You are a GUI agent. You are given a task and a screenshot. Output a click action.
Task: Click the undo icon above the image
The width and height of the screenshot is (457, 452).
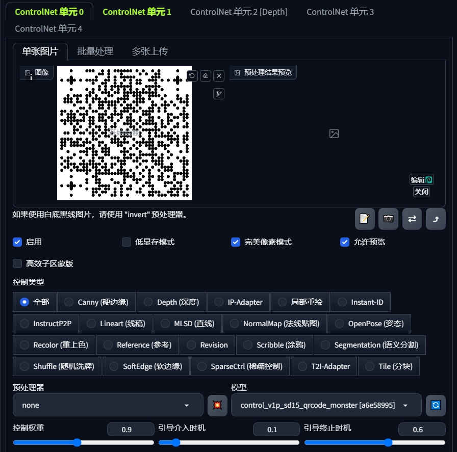click(x=192, y=76)
